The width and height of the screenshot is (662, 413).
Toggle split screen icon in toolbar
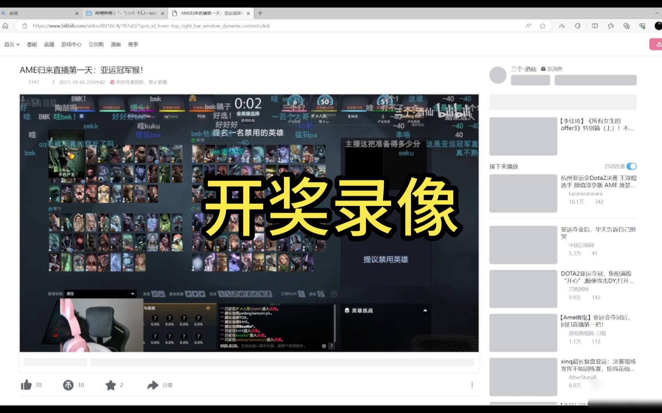[x=595, y=26]
